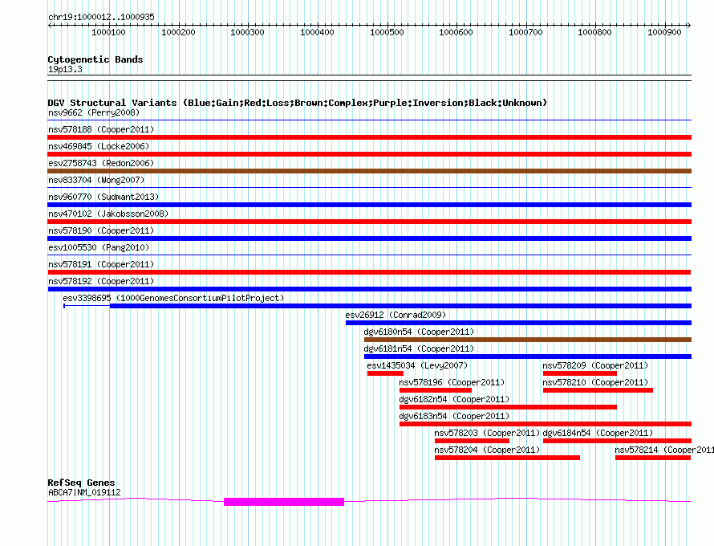Click the 1000500 ruler tick label
Screen dimensions: 714x546
click(387, 32)
